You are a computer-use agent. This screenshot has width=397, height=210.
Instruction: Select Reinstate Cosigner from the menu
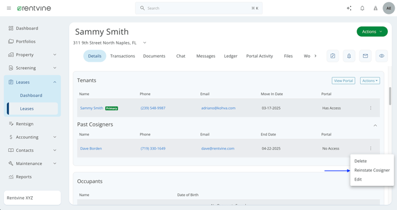click(x=372, y=170)
